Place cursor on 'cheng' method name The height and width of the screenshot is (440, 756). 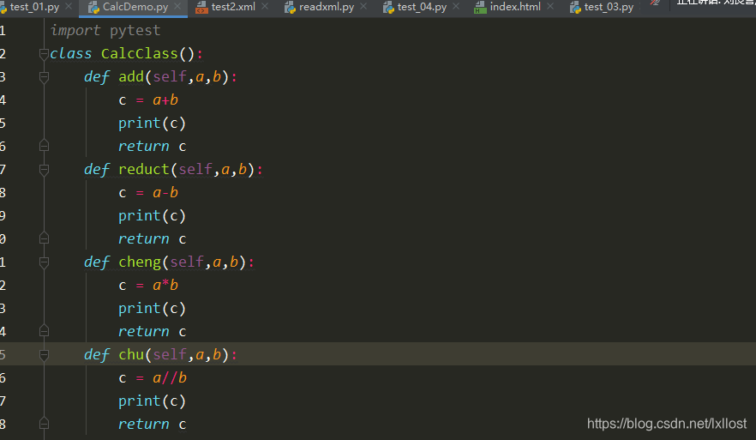[x=140, y=262]
